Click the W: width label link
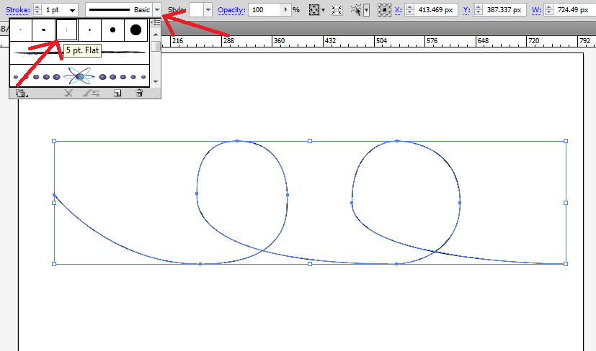Screen dimensions: 596x351 tap(537, 10)
